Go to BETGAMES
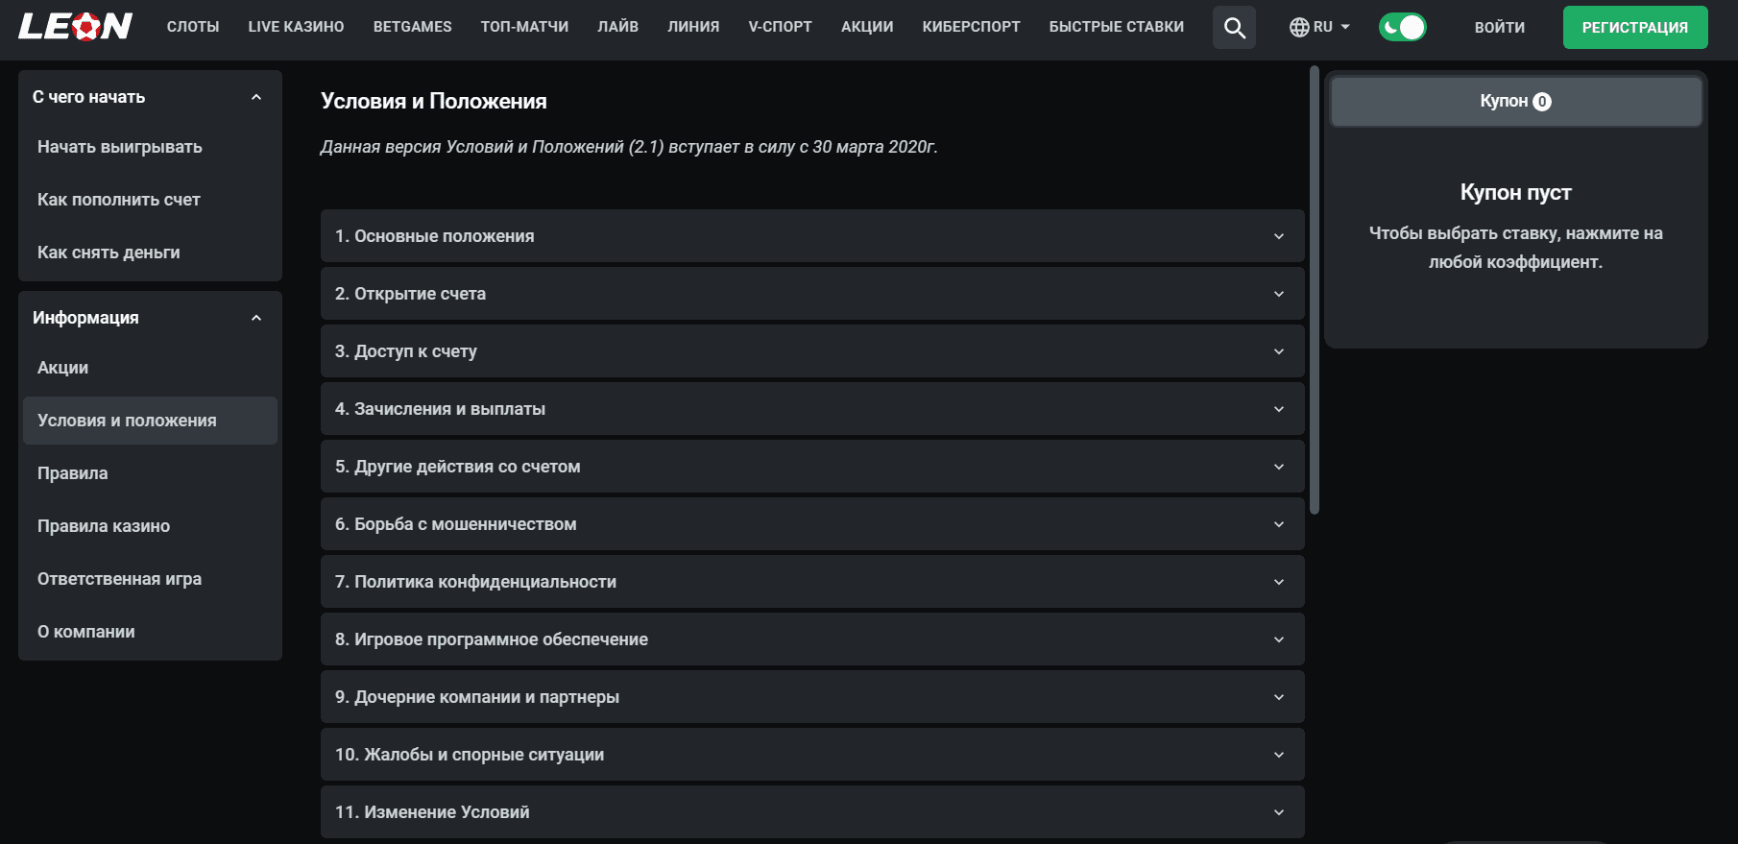This screenshot has width=1738, height=844. 412,27
